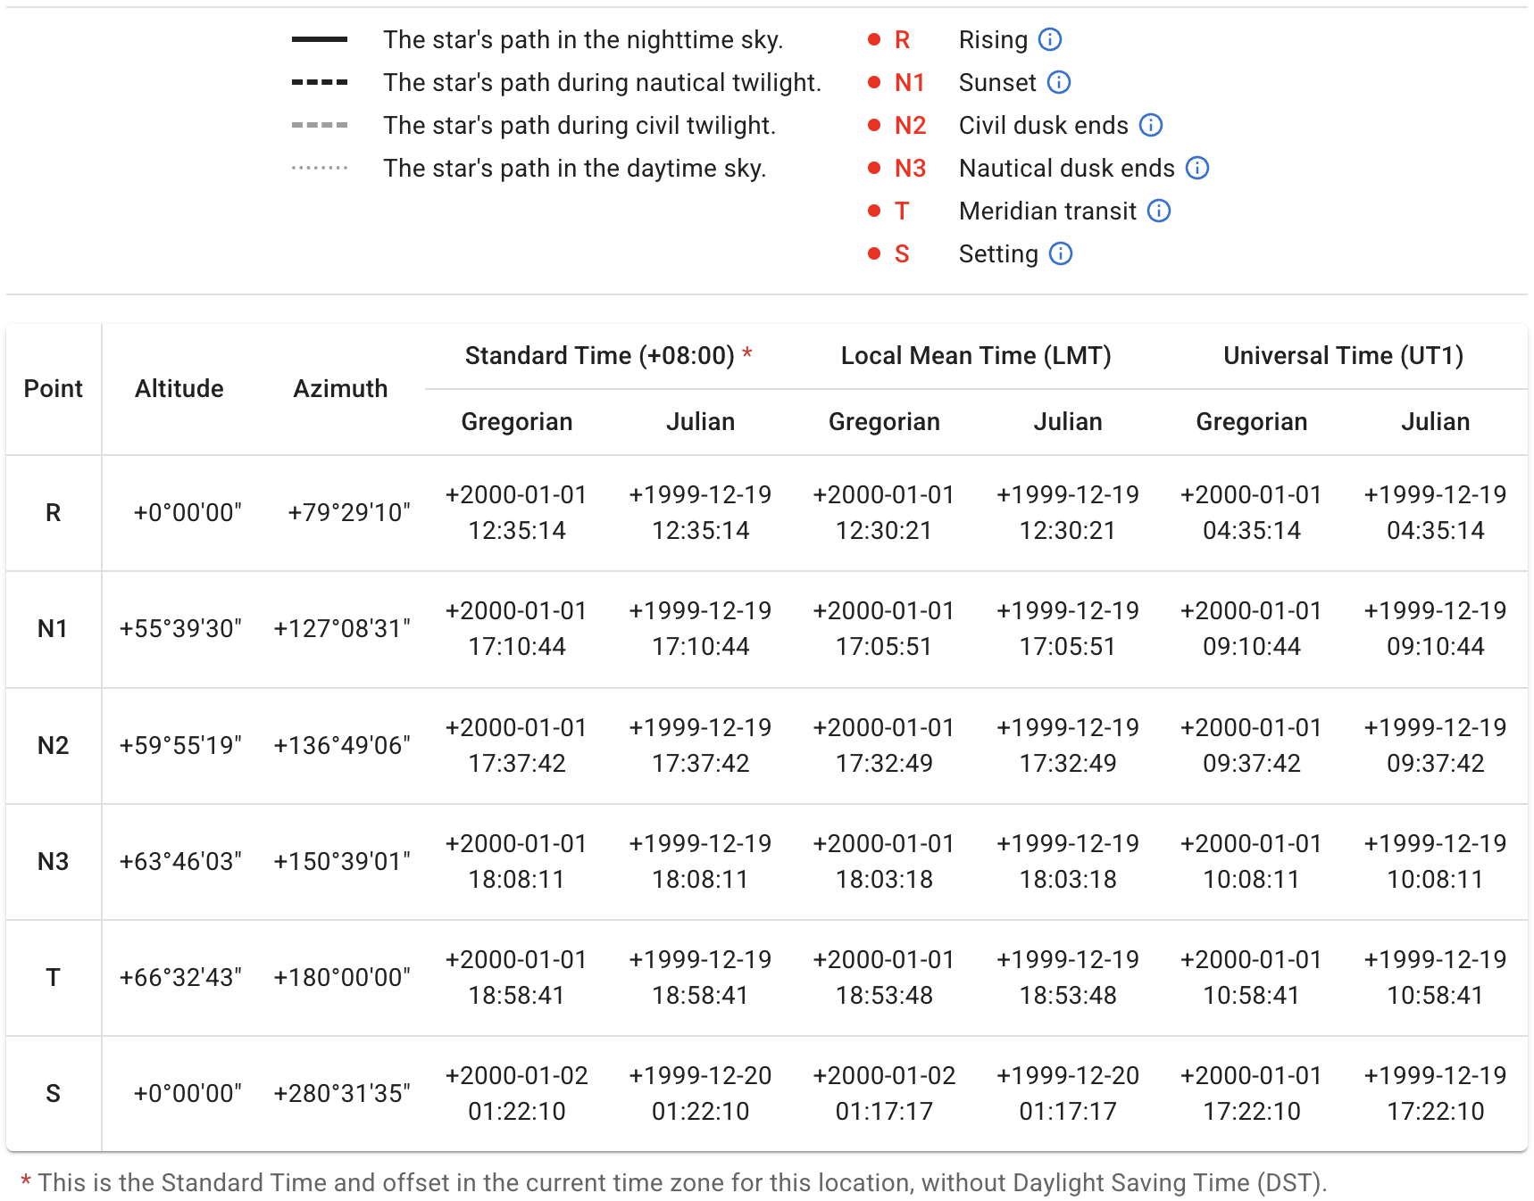The width and height of the screenshot is (1534, 1201).
Task: Click the N1 row altitude value +55°39'30"
Action: tap(181, 628)
